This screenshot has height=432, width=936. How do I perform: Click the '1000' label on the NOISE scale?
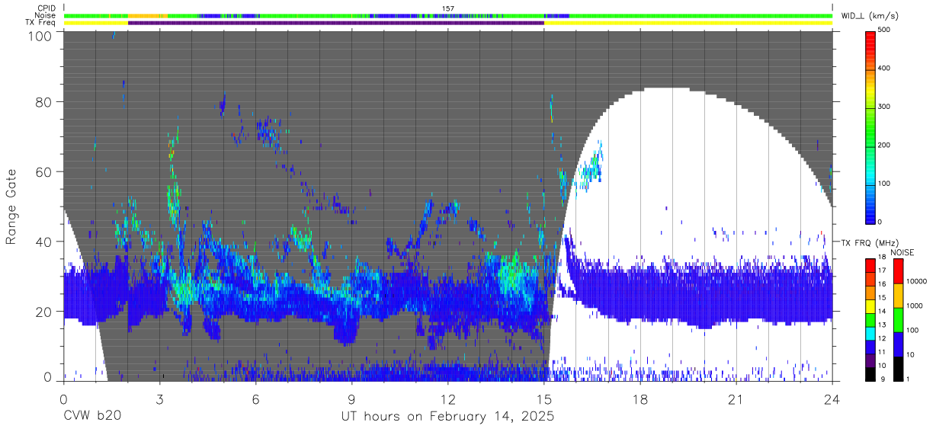click(x=915, y=306)
